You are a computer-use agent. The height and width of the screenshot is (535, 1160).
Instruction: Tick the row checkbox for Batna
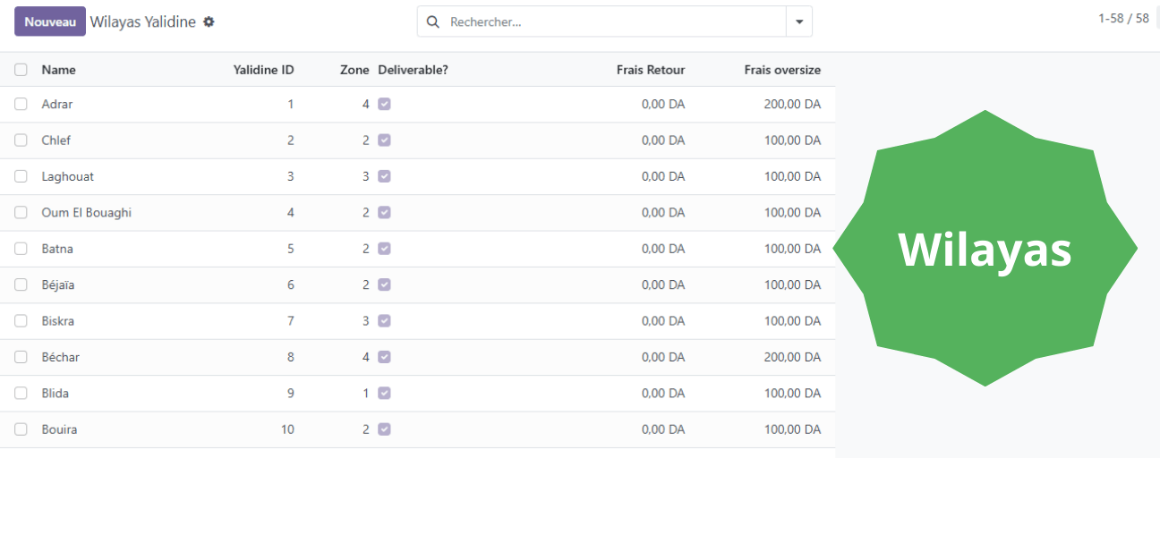21,249
